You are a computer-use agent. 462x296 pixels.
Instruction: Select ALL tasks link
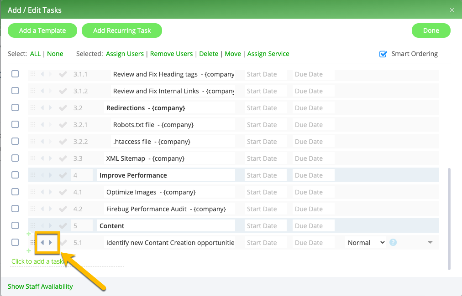[35, 54]
